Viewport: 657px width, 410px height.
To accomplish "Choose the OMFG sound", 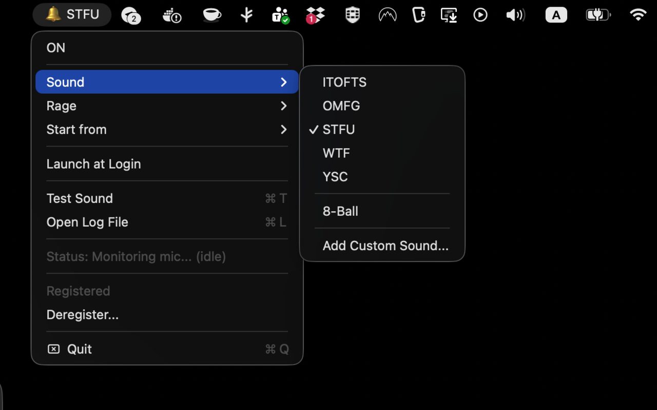I will (x=341, y=106).
